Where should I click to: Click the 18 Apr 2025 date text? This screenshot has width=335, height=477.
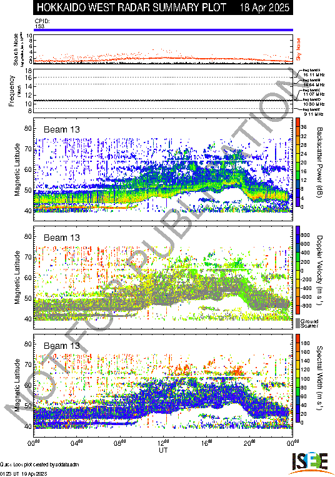click(264, 8)
